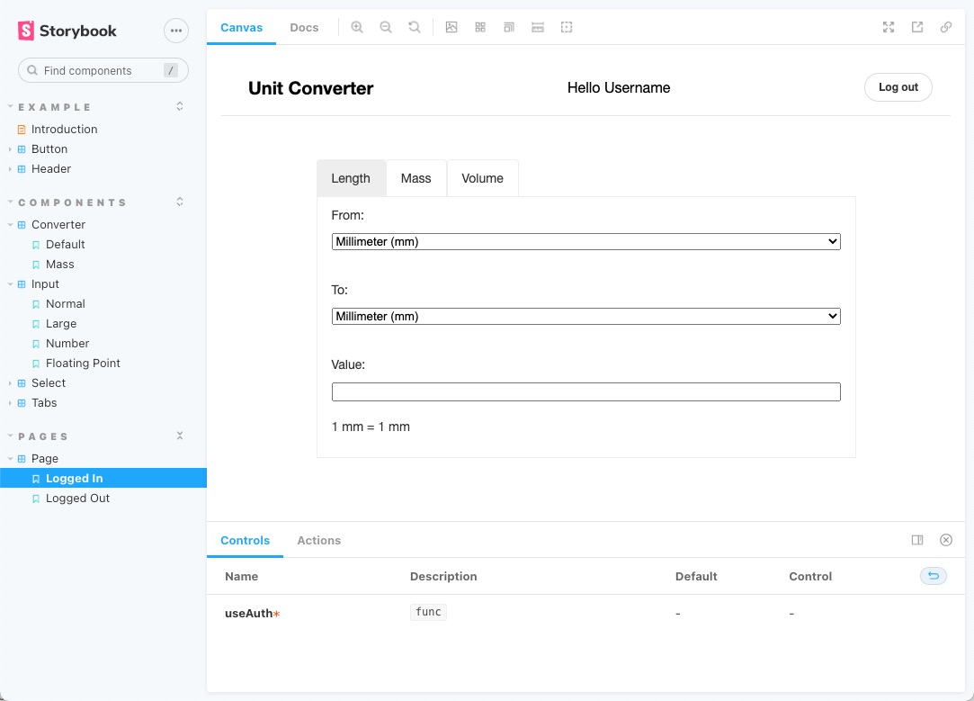Open the To unit dropdown
The width and height of the screenshot is (974, 701).
[585, 316]
